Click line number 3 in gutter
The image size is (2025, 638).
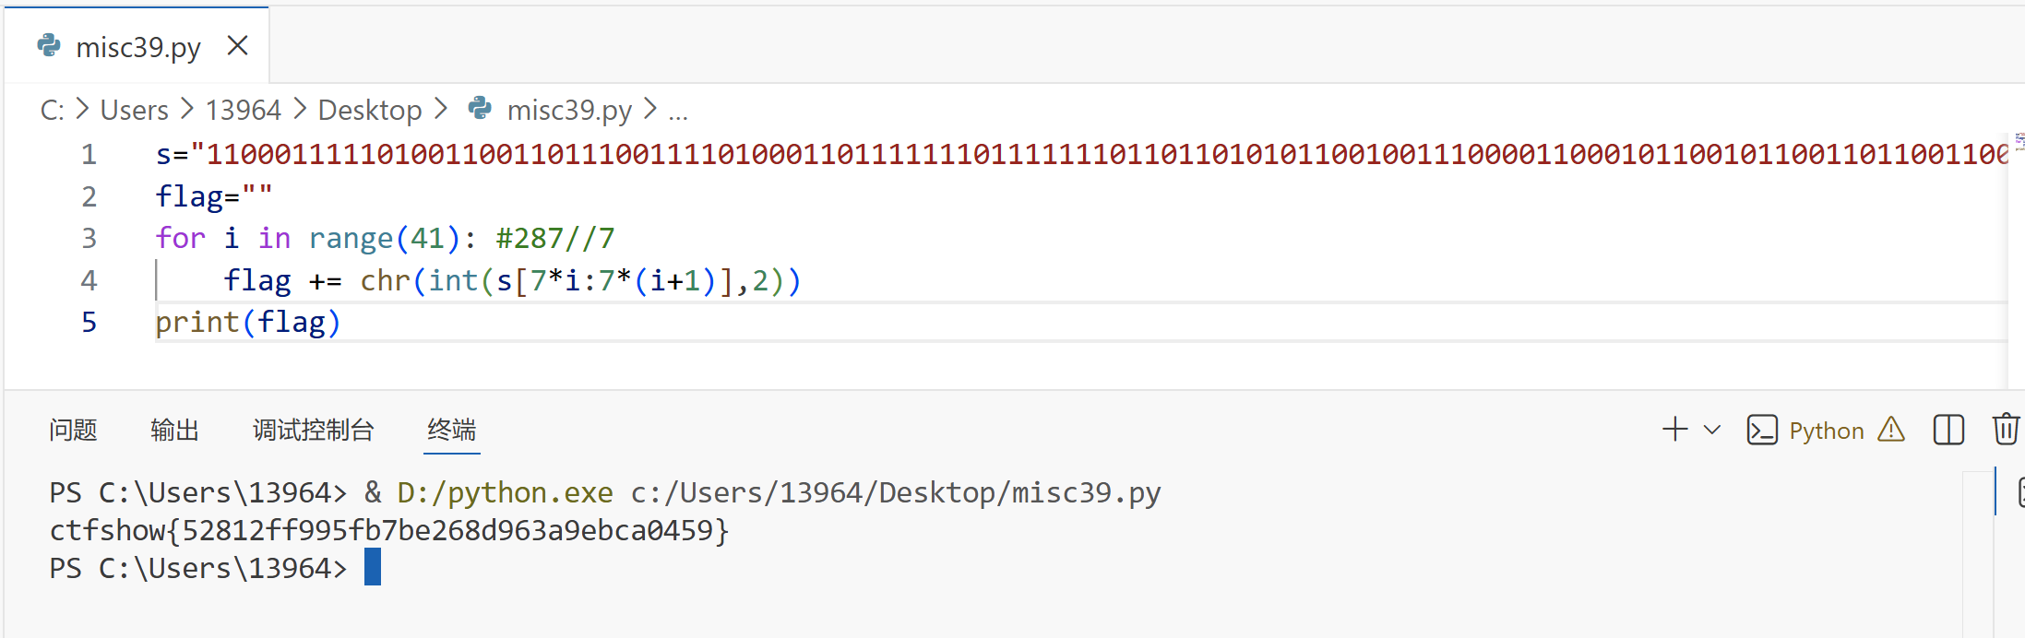89,238
